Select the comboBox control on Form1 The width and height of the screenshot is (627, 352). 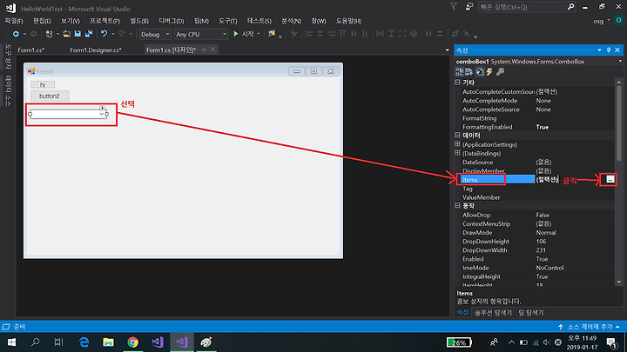pyautogui.click(x=68, y=114)
